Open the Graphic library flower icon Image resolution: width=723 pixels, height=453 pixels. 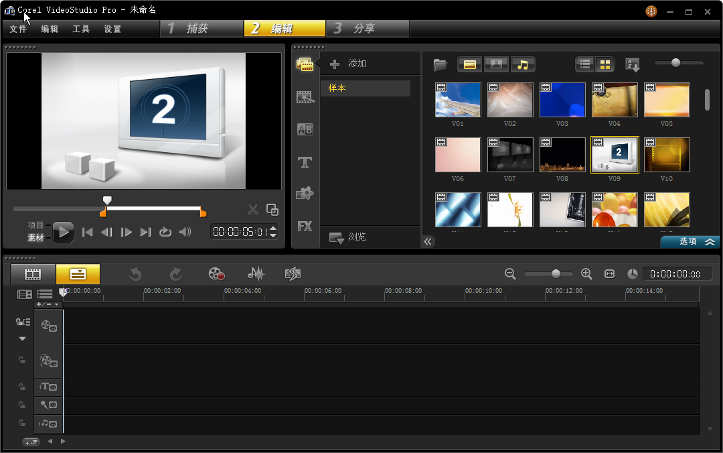(x=305, y=194)
